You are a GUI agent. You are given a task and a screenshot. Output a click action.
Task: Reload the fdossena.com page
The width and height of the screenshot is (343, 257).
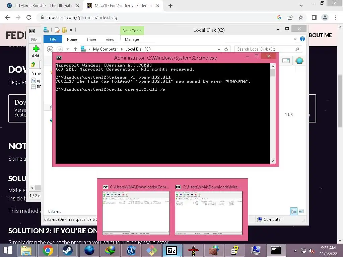coord(29,17)
